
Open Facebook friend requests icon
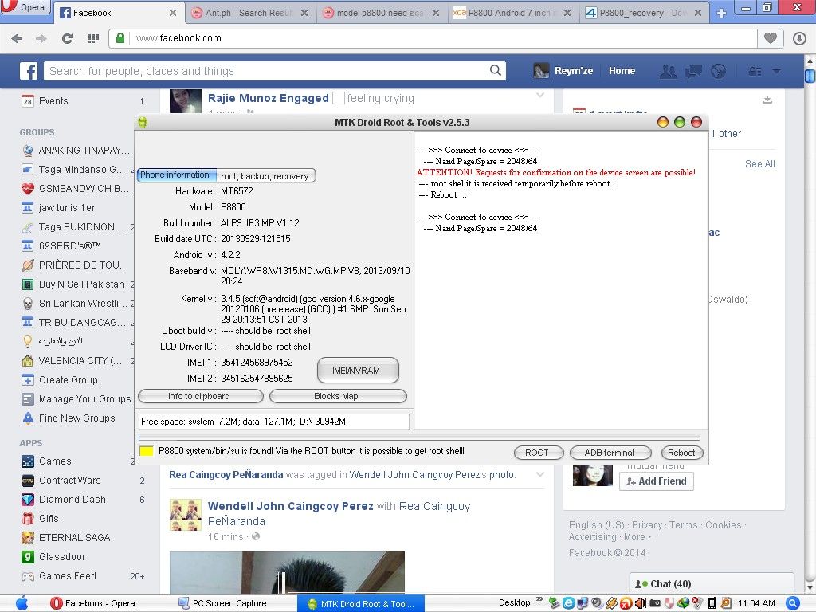[668, 71]
